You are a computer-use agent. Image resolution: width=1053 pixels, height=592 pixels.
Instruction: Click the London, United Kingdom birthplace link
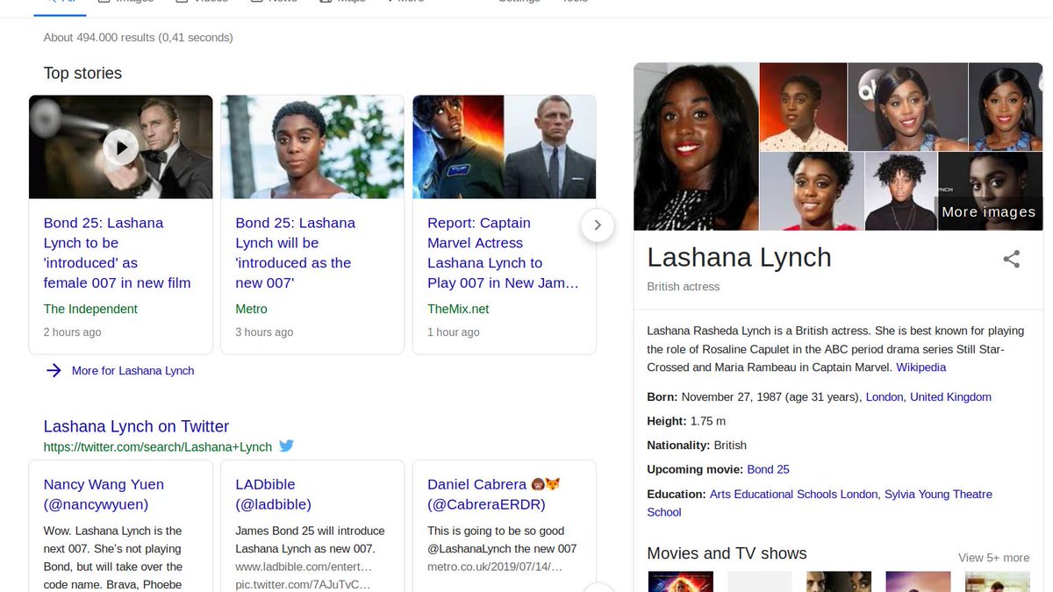pos(928,397)
